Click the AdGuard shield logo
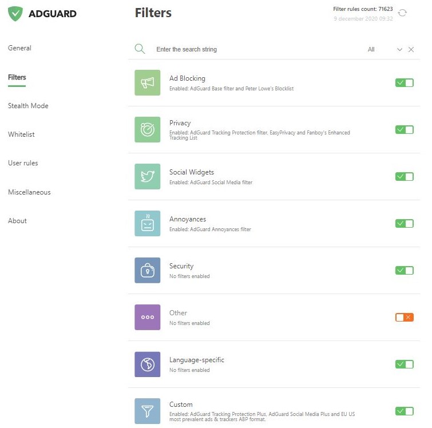This screenshot has width=432, height=428. (x=15, y=14)
